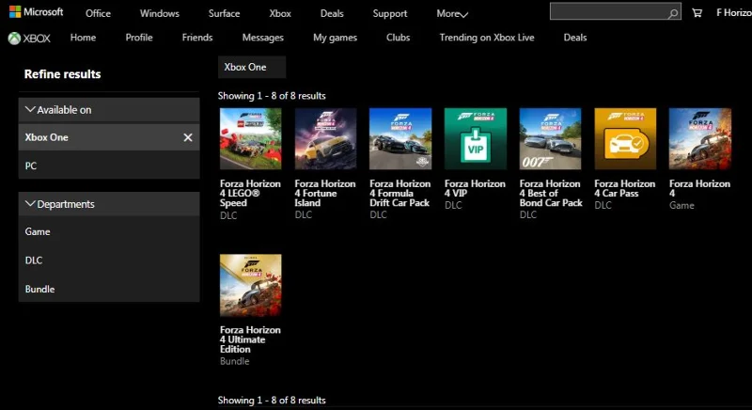Screen dimensions: 752x410
Task: Filter results by Bundle department
Action: click(39, 289)
